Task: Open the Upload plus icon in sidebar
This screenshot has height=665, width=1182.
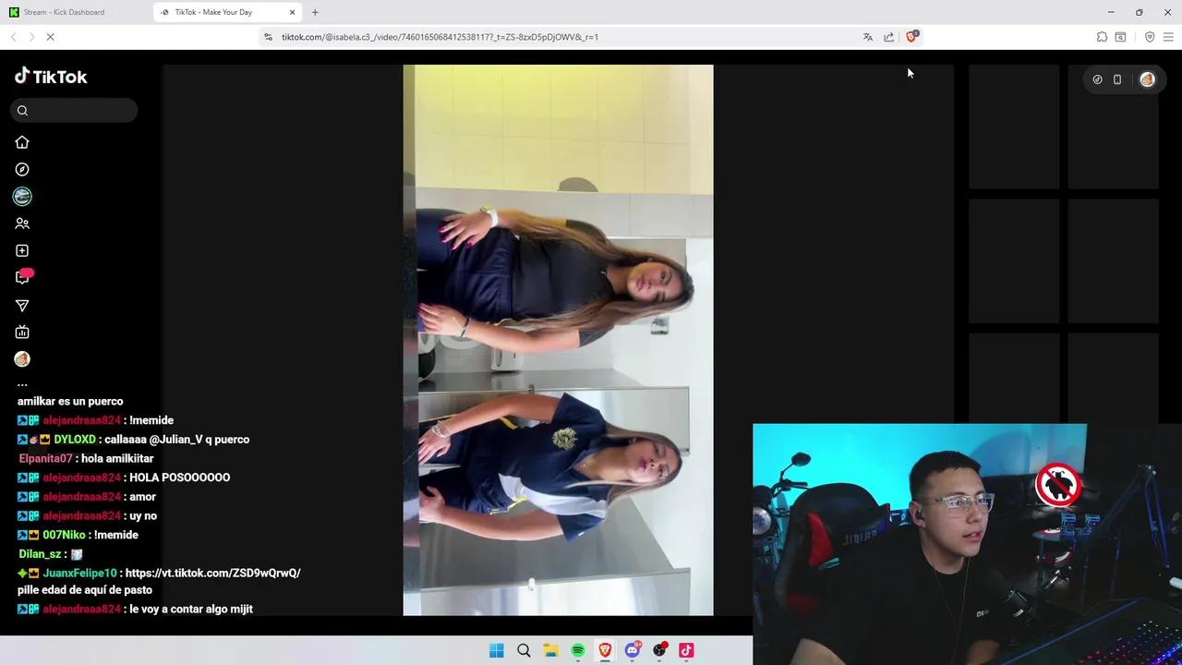Action: click(x=22, y=250)
